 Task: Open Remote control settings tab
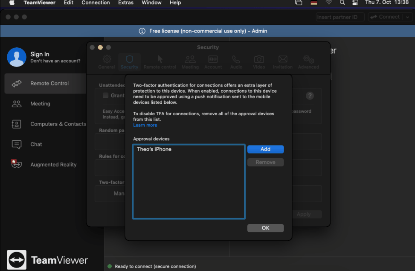[x=160, y=62]
